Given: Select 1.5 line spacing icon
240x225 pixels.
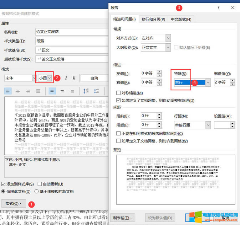Looking at the screenshot, I should coord(62,91).
